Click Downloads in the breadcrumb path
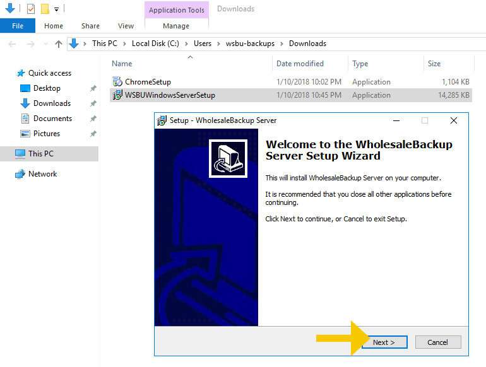 (307, 44)
